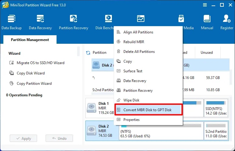Click the Surface Test menu icon

119,71
